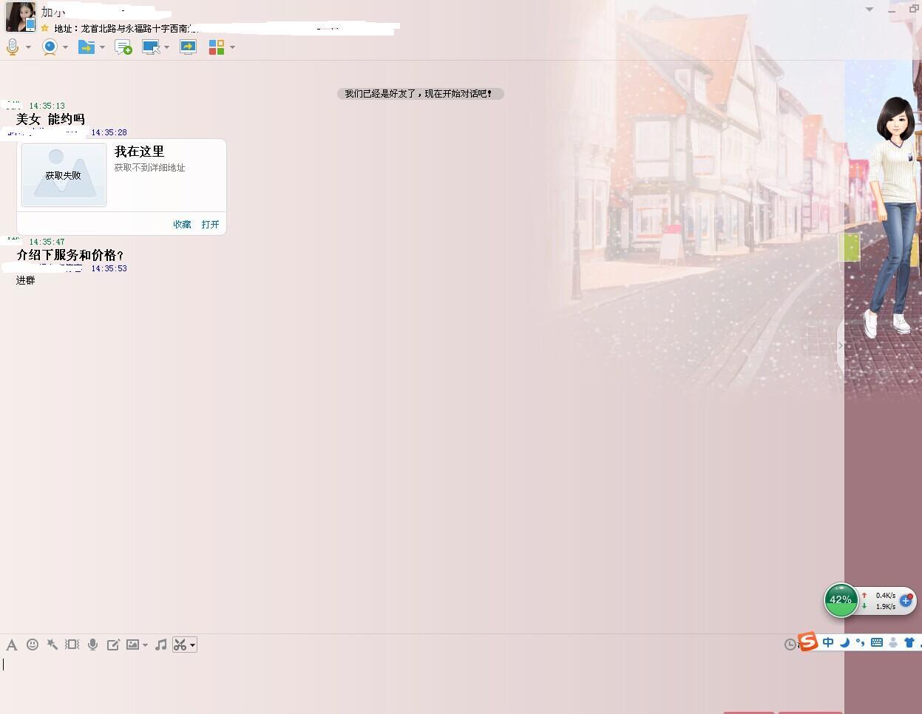Expand the send image dropdown arrow
The height and width of the screenshot is (714, 922).
pos(145,645)
